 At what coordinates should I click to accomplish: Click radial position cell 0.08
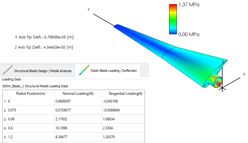coord(31,119)
